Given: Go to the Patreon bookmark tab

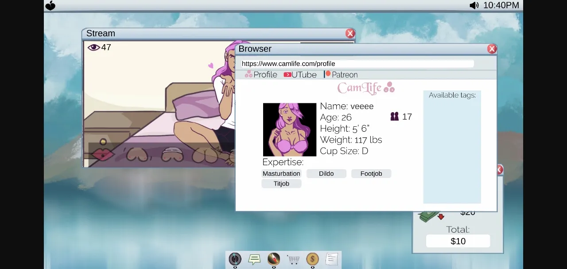Looking at the screenshot, I should (x=341, y=75).
